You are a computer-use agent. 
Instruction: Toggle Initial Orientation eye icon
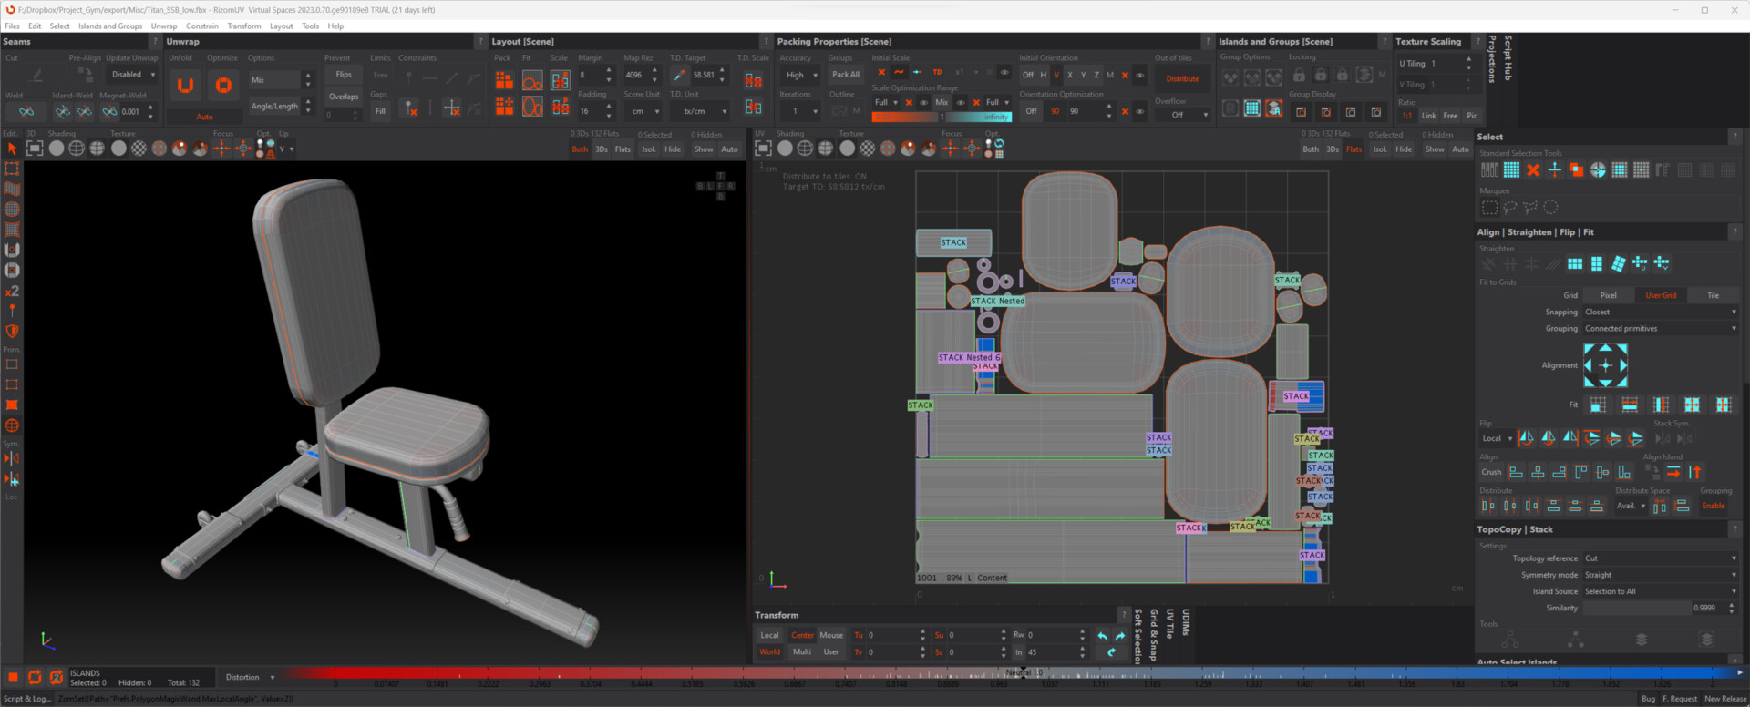point(1139,75)
